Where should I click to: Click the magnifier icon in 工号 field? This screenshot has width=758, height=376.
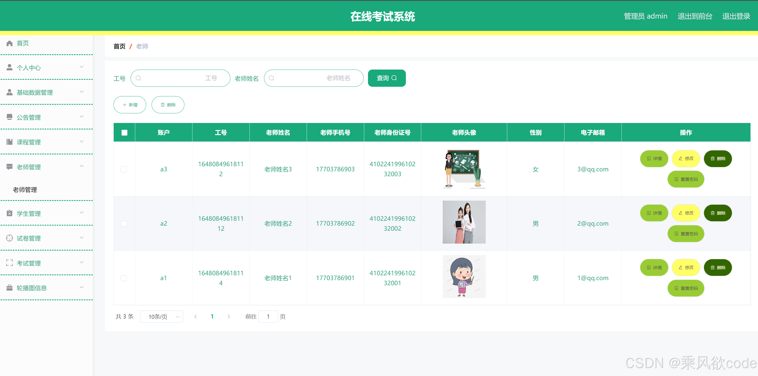tap(138, 78)
